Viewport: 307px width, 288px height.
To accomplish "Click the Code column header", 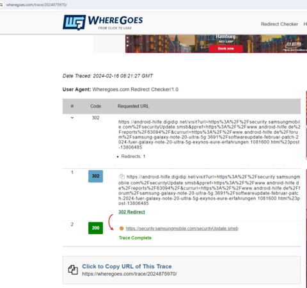I will point(95,106).
